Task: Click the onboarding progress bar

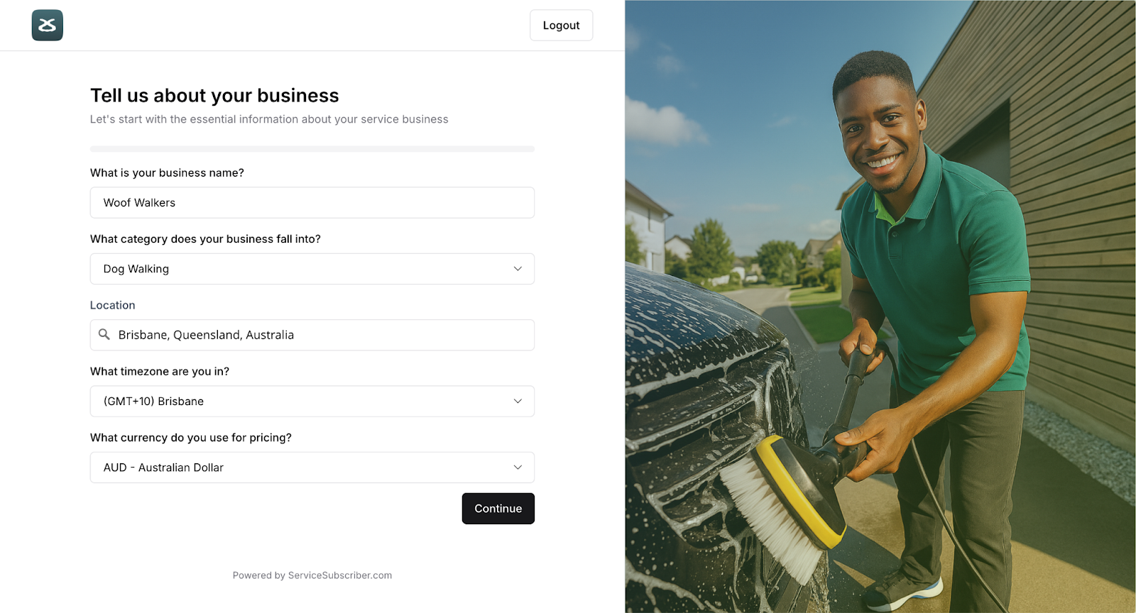Action: click(312, 149)
